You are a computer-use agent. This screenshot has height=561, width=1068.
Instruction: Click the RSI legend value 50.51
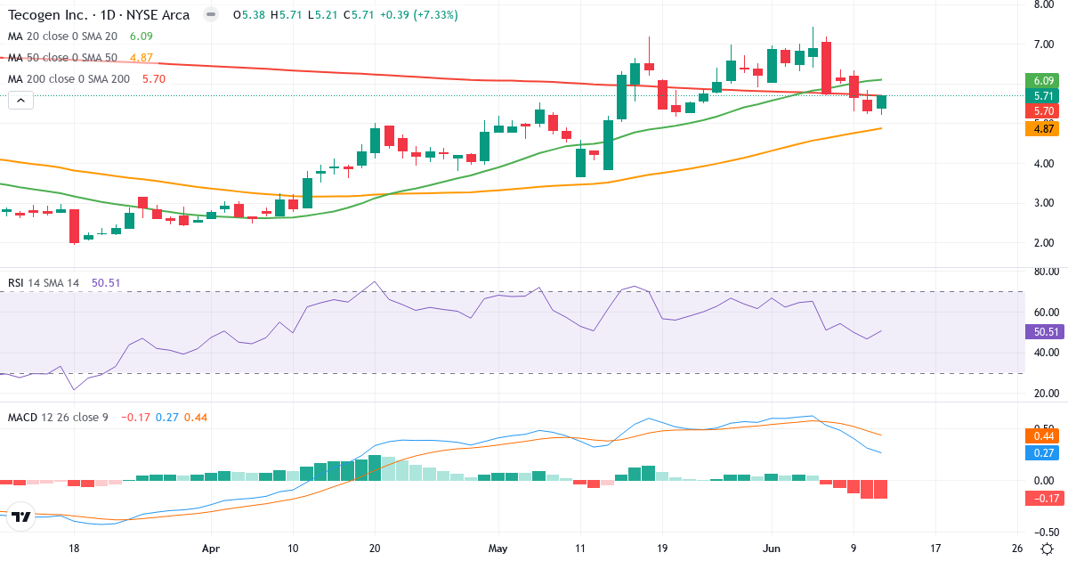[106, 283]
